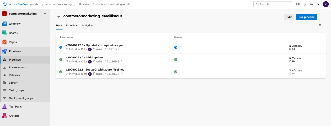Image resolution: width=331 pixels, height=126 pixels.
Task: Click the contractormarketing project name in sidebar
Action: (x=23, y=14)
